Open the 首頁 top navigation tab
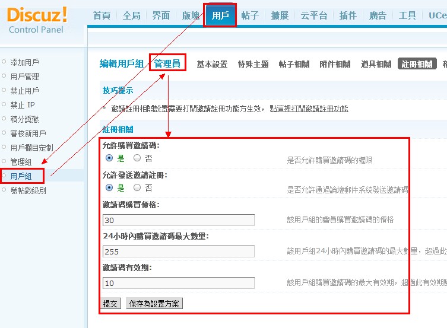Image resolution: width=447 pixels, height=328 pixels. (x=103, y=16)
